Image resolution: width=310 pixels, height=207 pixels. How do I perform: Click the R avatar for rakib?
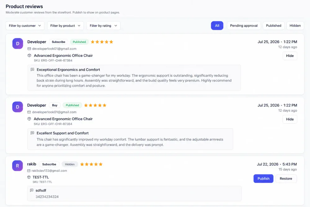pos(17,166)
